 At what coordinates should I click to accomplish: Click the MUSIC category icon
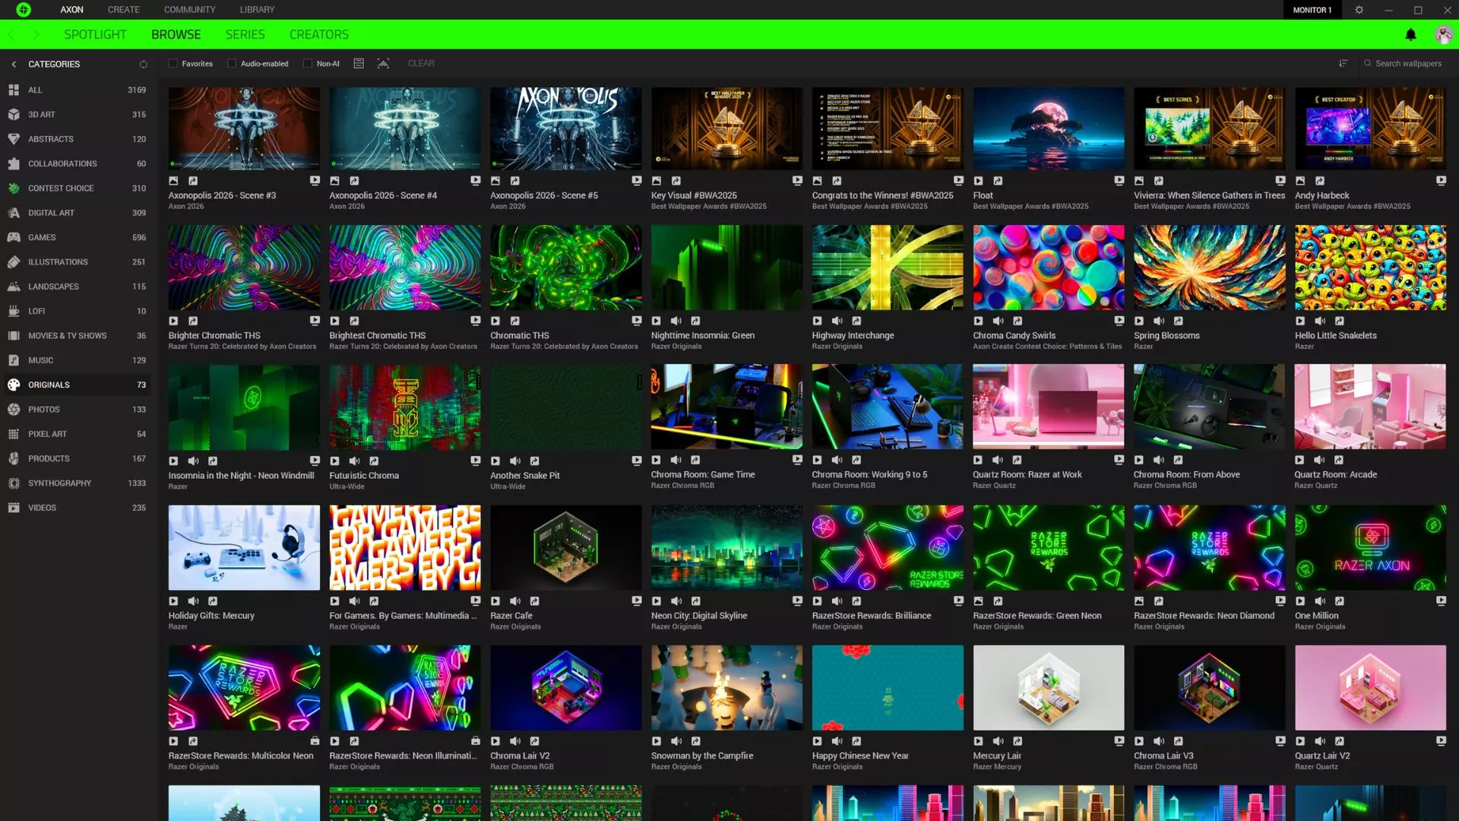[14, 360]
